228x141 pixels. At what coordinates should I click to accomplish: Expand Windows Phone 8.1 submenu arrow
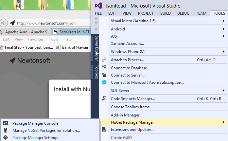pos(224,51)
